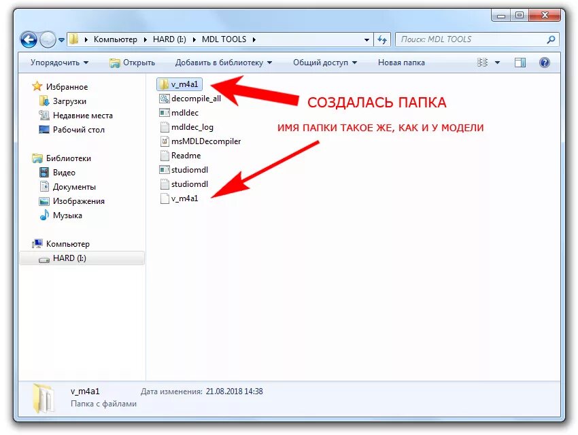578x435 pixels.
Task: Click the Рабочий стол desktop icon
Action: click(x=44, y=130)
